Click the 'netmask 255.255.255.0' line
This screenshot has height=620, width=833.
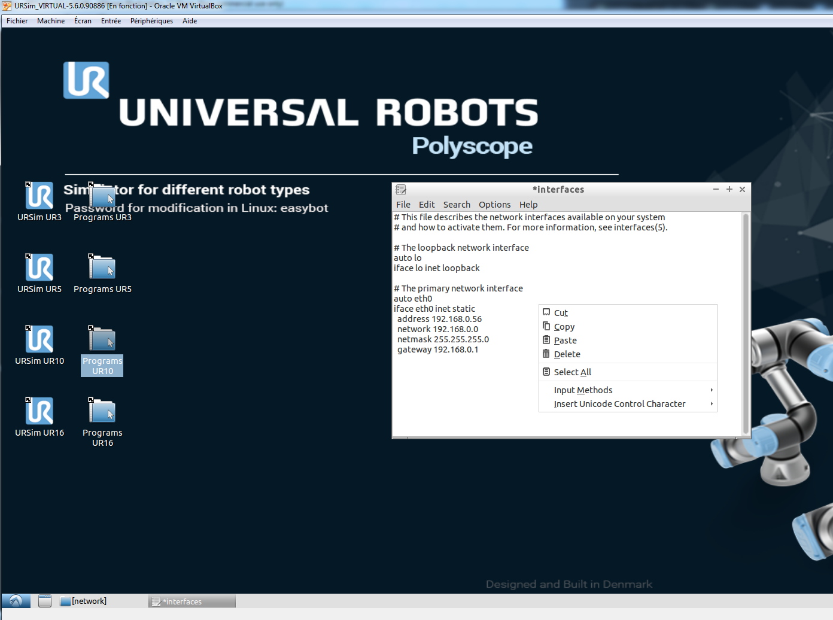(x=443, y=339)
